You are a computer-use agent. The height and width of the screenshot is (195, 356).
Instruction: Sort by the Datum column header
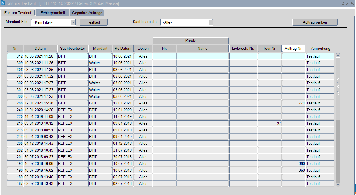pyautogui.click(x=40, y=49)
